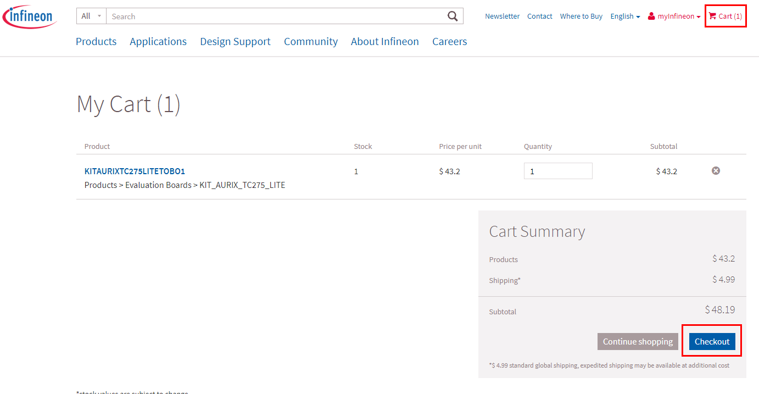The height and width of the screenshot is (394, 759).
Task: Click the Contact link
Action: [x=540, y=16]
